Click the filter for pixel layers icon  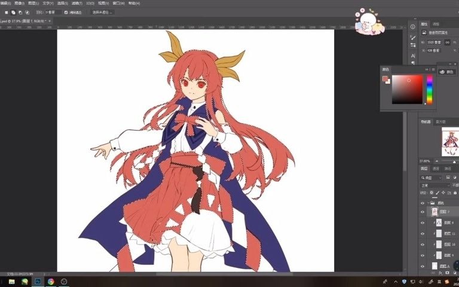tap(448, 178)
